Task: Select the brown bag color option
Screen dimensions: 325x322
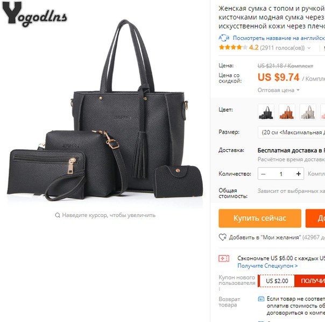Action: pyautogui.click(x=287, y=112)
